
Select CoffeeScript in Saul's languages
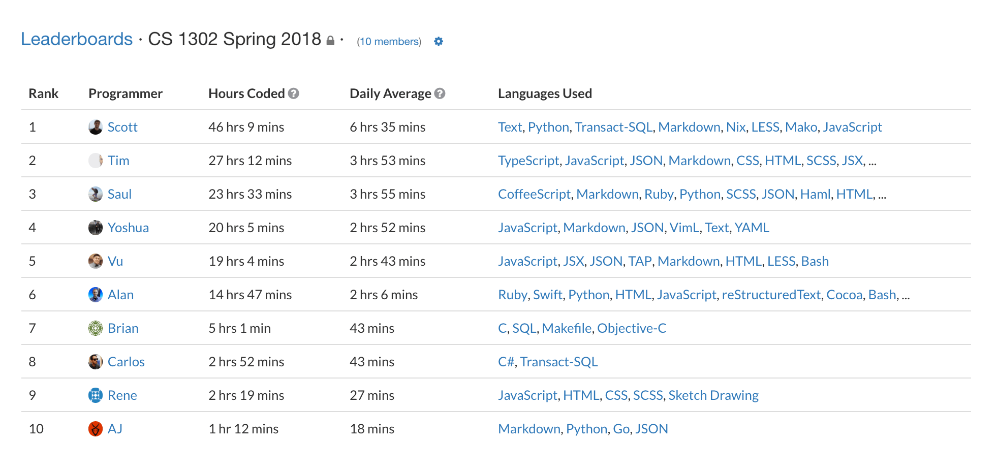[x=534, y=194]
